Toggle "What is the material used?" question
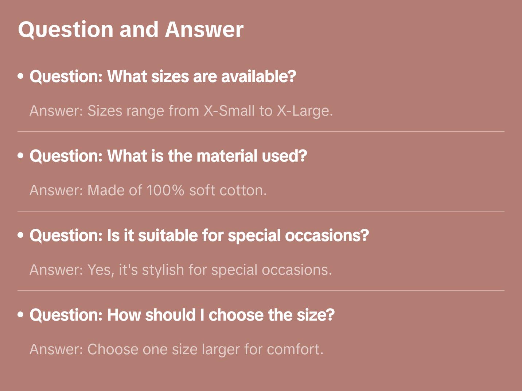The width and height of the screenshot is (522, 391). [168, 156]
